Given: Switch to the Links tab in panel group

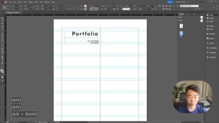Looking at the screenshot, I should coord(194,14).
